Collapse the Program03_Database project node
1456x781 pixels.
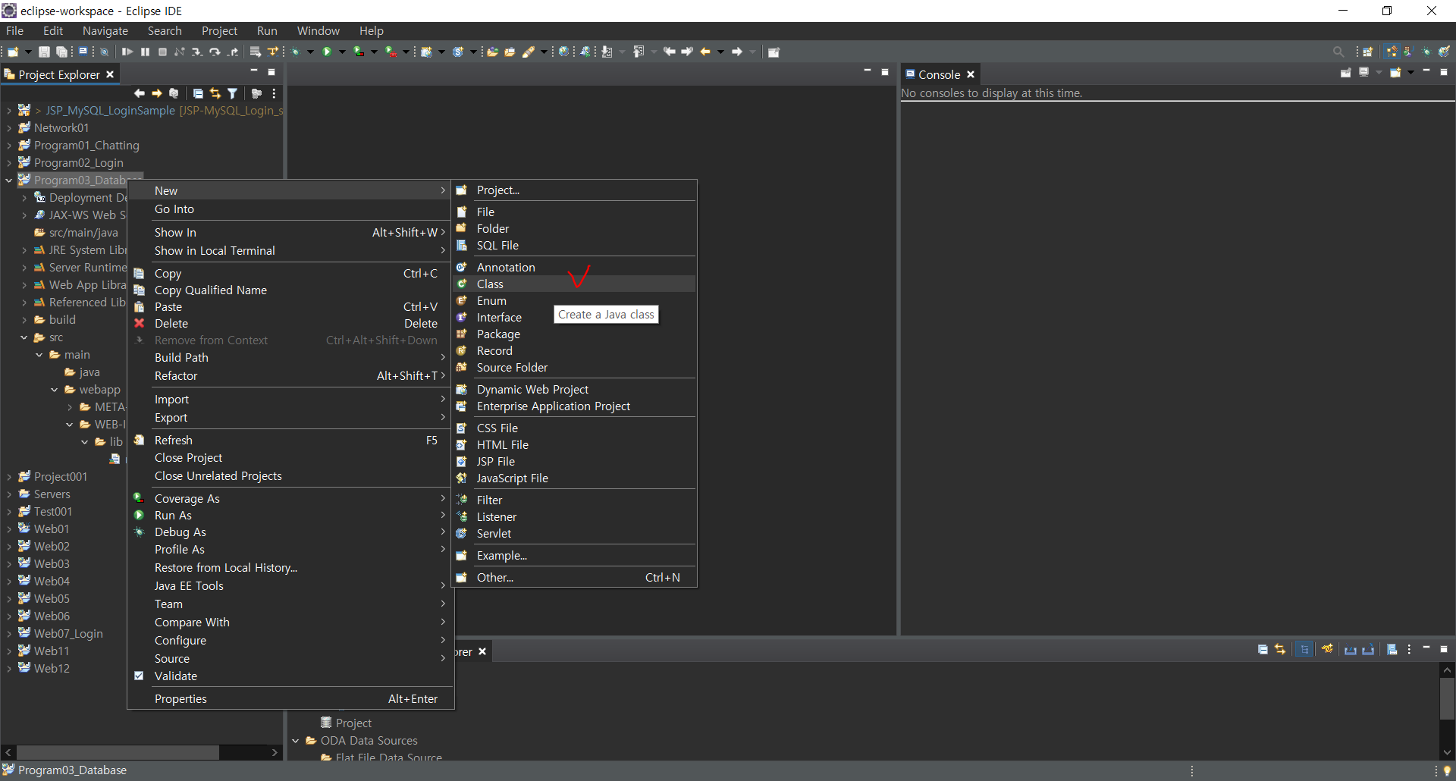[x=9, y=180]
